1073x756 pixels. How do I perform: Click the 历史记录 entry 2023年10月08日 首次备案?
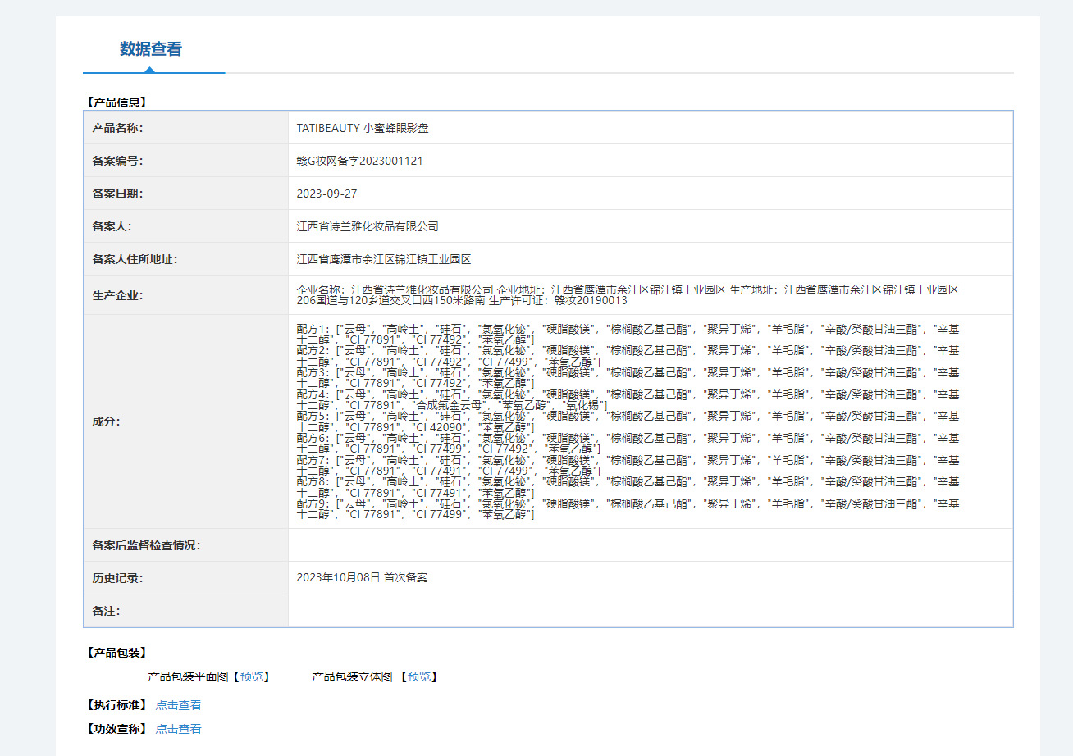[x=362, y=578]
